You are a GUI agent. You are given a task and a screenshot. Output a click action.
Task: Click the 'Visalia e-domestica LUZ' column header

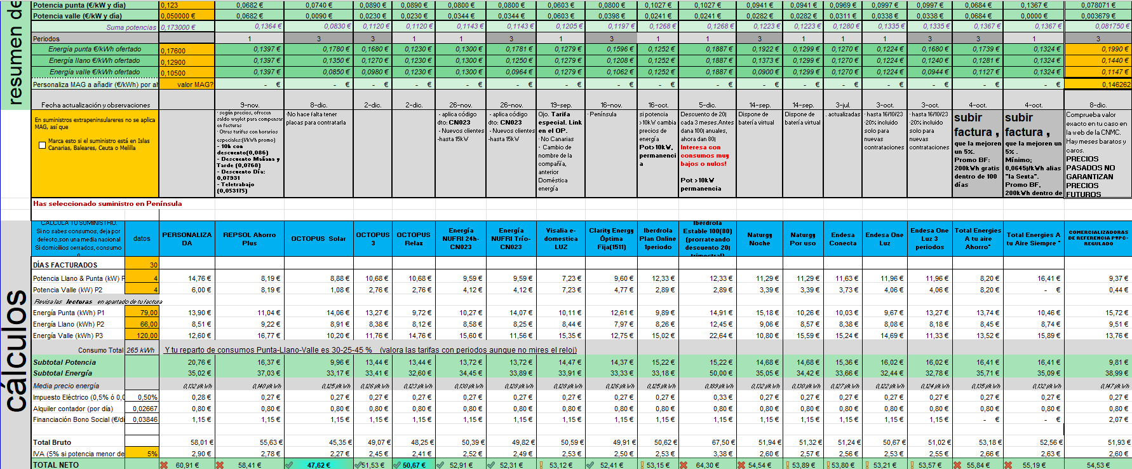[x=561, y=239]
